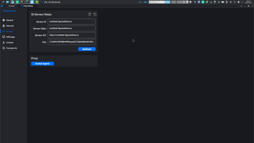Image resolution: width=254 pixels, height=143 pixels.
Task: Open the green diamond app in the taskbar
Action: click(17, 2)
